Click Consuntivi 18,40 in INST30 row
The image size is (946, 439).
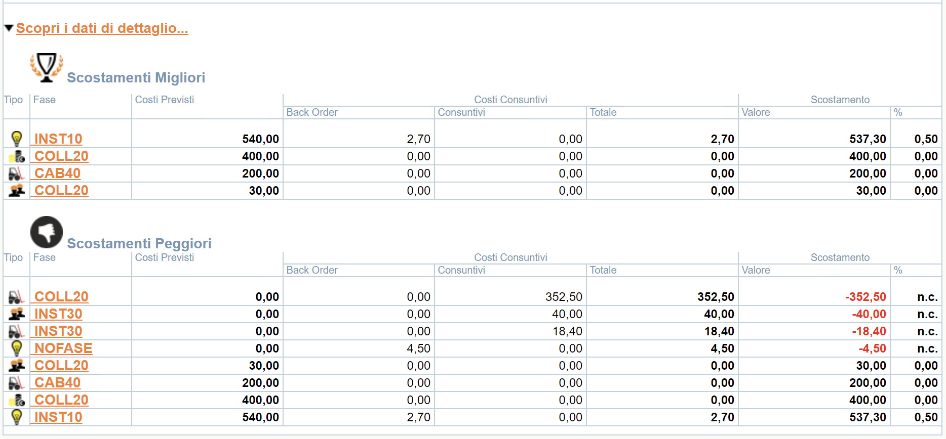click(567, 331)
